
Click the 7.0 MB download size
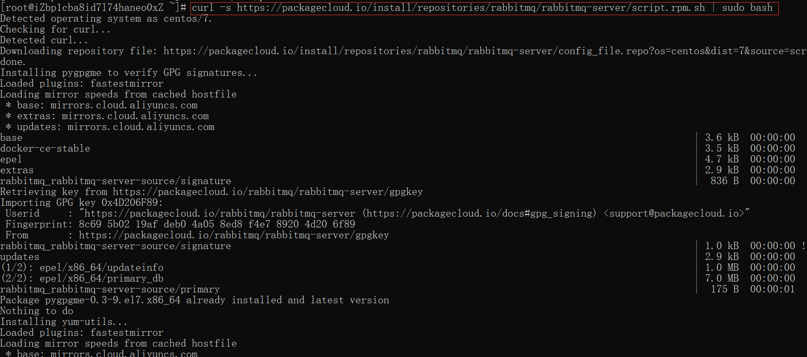pyautogui.click(x=722, y=278)
